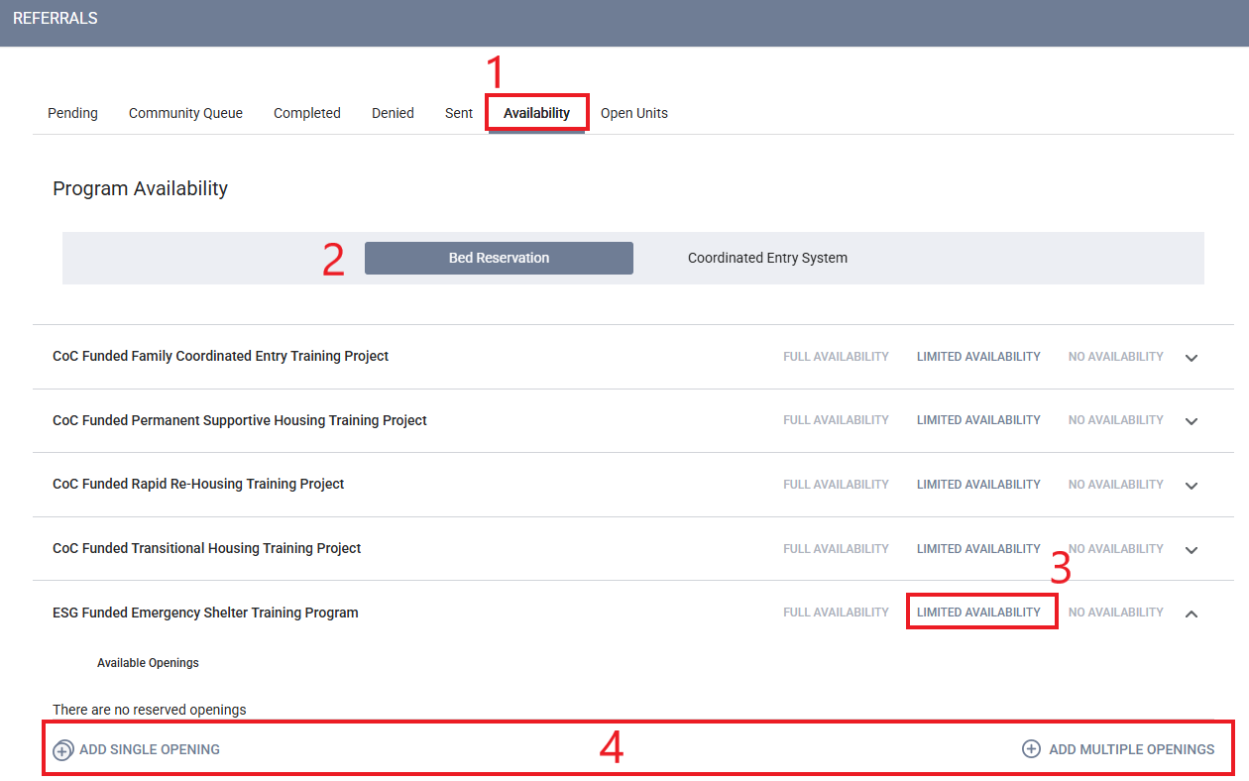Go to the Denied referrals tab
This screenshot has width=1249, height=781.
393,113
